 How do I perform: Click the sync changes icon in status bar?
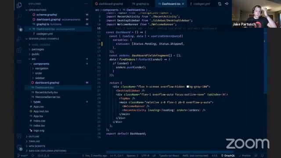33,156
